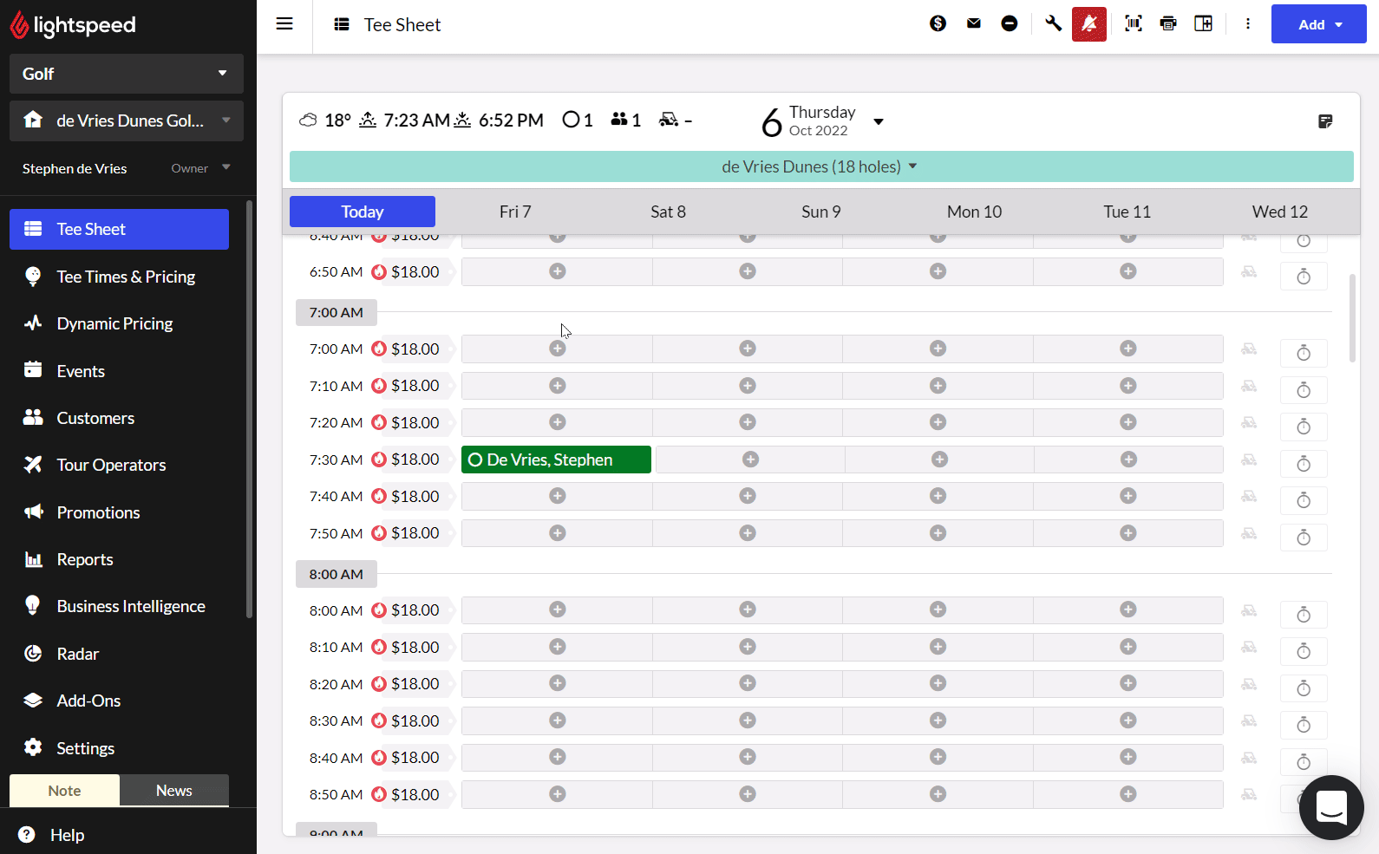Screen dimensions: 1379x854
Task: Switch to Sat 8 tab
Action: [668, 212]
